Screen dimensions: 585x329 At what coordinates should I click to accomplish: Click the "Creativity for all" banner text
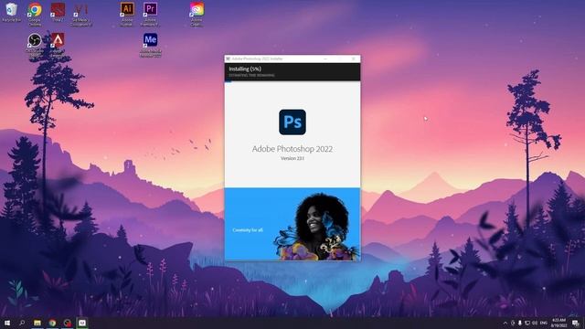coord(248,230)
